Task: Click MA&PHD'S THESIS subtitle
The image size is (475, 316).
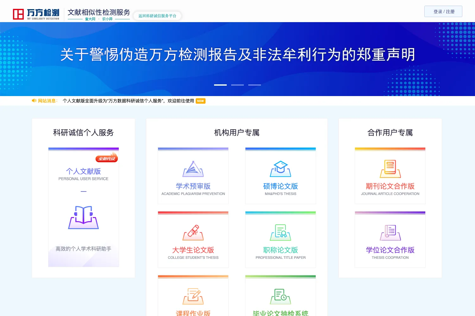Action: click(281, 194)
